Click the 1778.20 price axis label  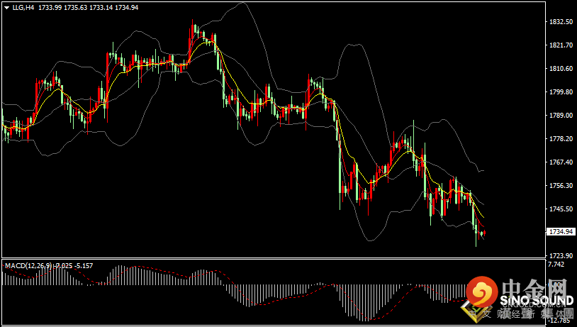click(561, 138)
